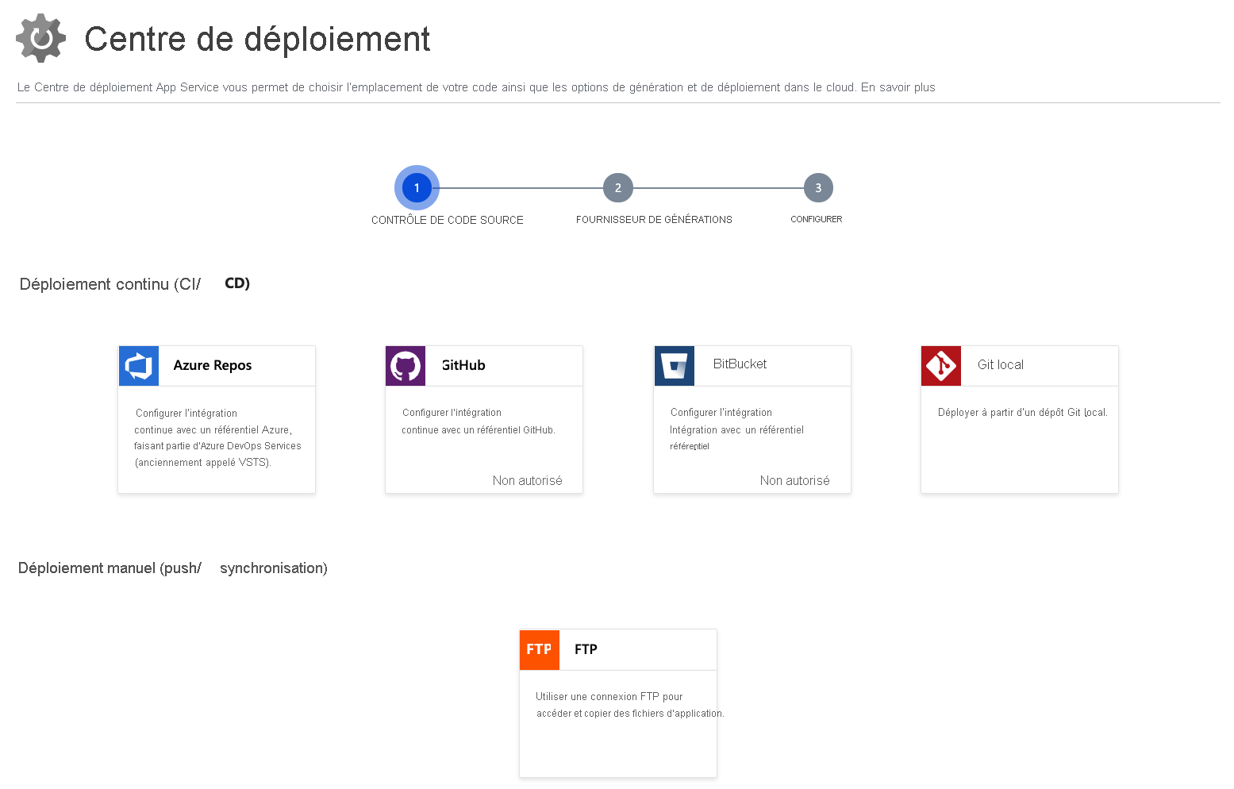Click Non autorisé on the BitBucket card
Image resolution: width=1234 pixels, height=789 pixels.
coord(794,480)
